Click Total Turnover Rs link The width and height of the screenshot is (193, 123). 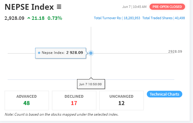pos(108,18)
